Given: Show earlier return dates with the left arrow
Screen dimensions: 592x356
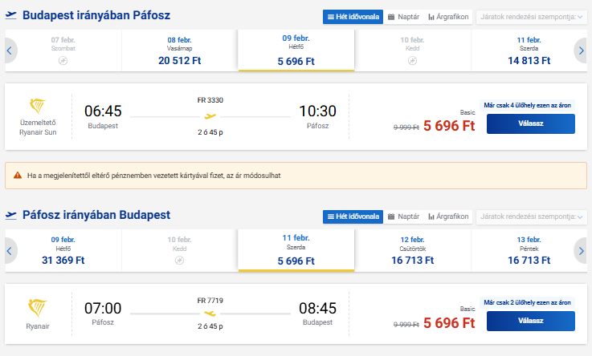Looking at the screenshot, I should pos(10,250).
